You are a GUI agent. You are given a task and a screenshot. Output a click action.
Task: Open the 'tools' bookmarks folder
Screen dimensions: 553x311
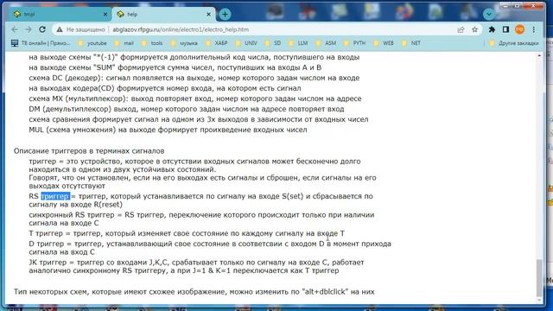tap(152, 43)
